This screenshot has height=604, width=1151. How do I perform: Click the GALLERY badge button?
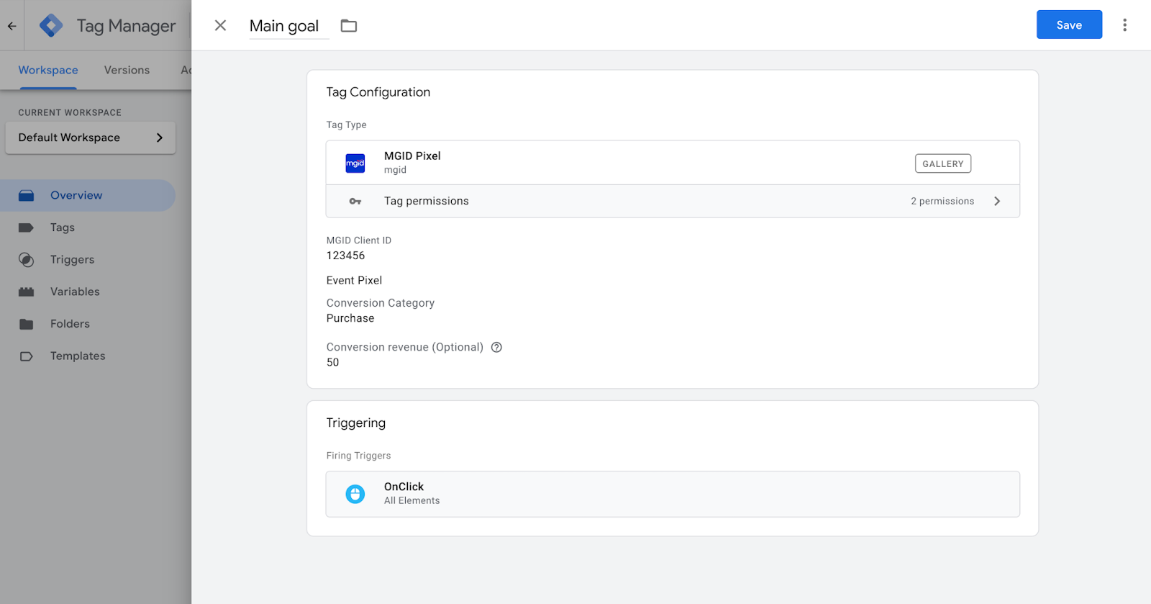tap(942, 164)
